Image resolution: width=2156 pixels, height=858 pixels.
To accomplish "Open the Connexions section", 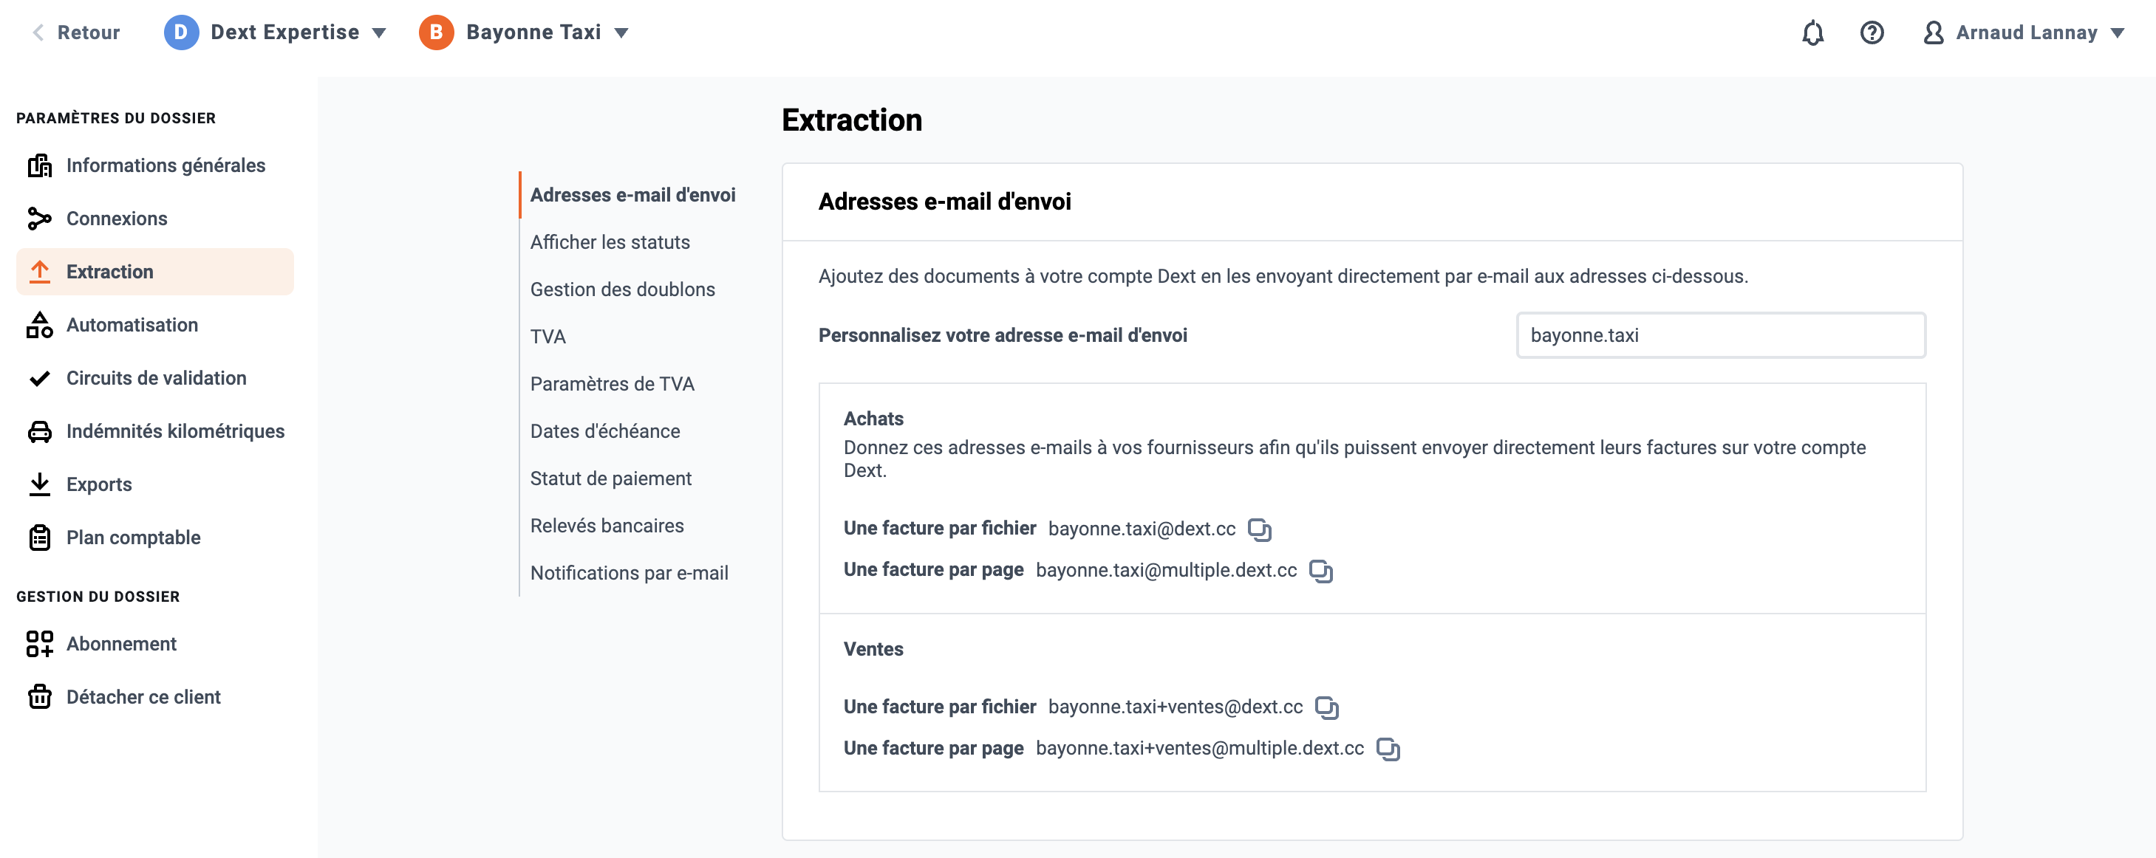I will pyautogui.click(x=116, y=219).
